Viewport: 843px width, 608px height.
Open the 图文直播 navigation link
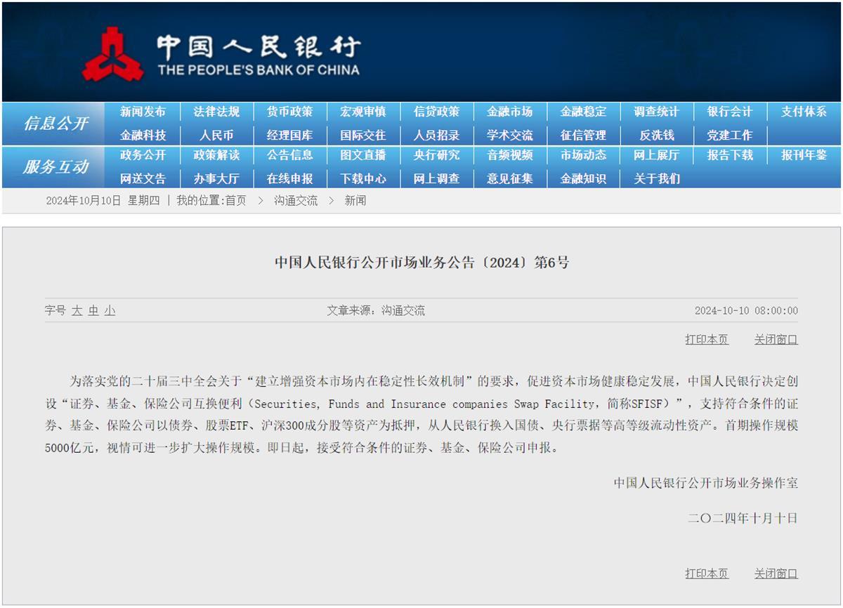[362, 156]
